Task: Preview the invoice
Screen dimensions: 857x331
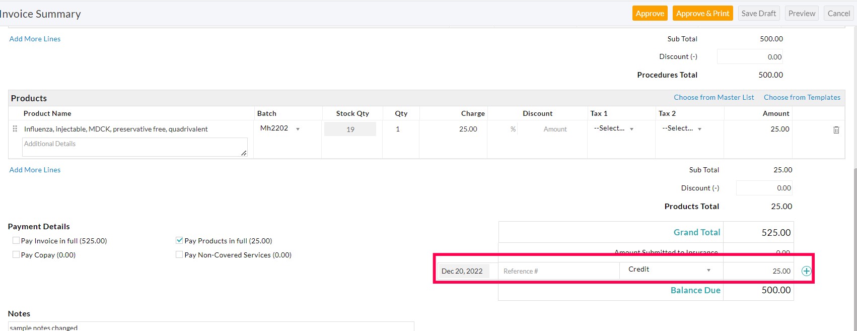Action: [x=802, y=14]
